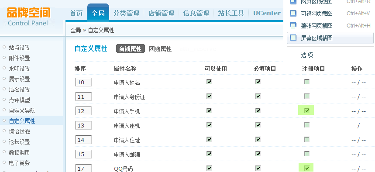Viewport: 375px width, 172px height.
Task: Open 水印设置 in sidebar
Action: pyautogui.click(x=19, y=69)
